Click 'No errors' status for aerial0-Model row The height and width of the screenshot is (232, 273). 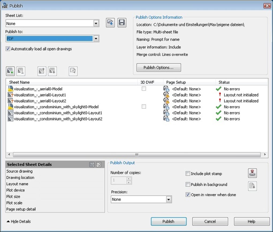tap(232, 89)
